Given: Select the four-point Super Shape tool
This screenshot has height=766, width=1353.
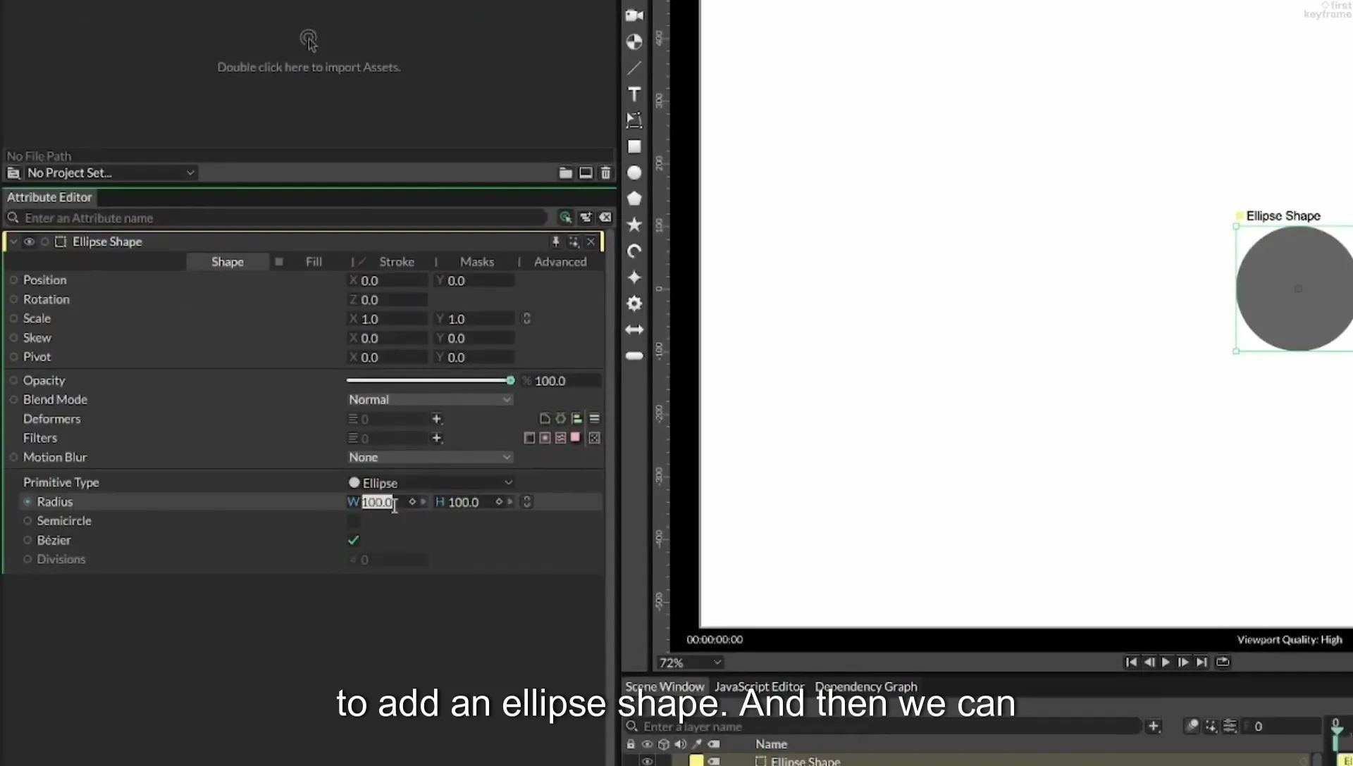Looking at the screenshot, I should pos(634,277).
